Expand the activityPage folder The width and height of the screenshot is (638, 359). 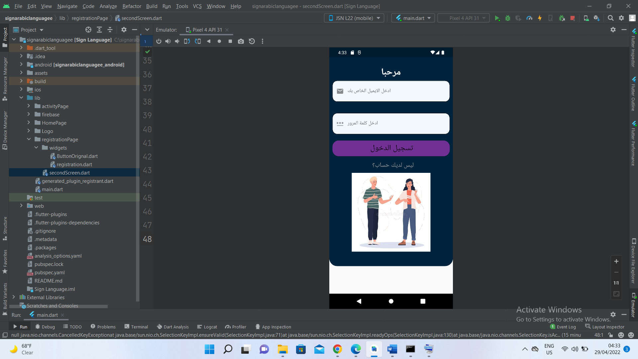point(29,106)
